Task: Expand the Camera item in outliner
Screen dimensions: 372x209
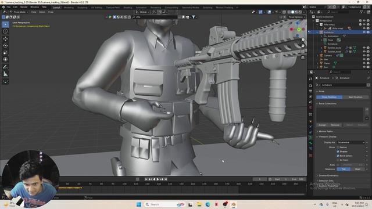Action: [x=318, y=56]
